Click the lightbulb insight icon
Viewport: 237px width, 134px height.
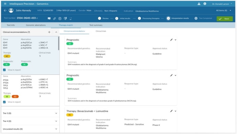[x=60, y=18]
